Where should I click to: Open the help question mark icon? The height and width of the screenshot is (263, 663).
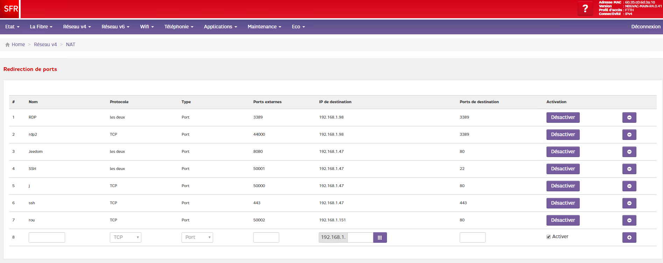tap(585, 9)
